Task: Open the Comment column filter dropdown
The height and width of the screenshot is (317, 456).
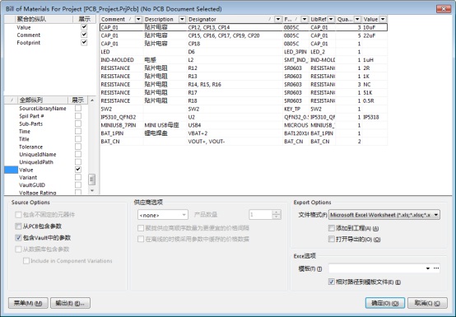Action: tap(138, 19)
